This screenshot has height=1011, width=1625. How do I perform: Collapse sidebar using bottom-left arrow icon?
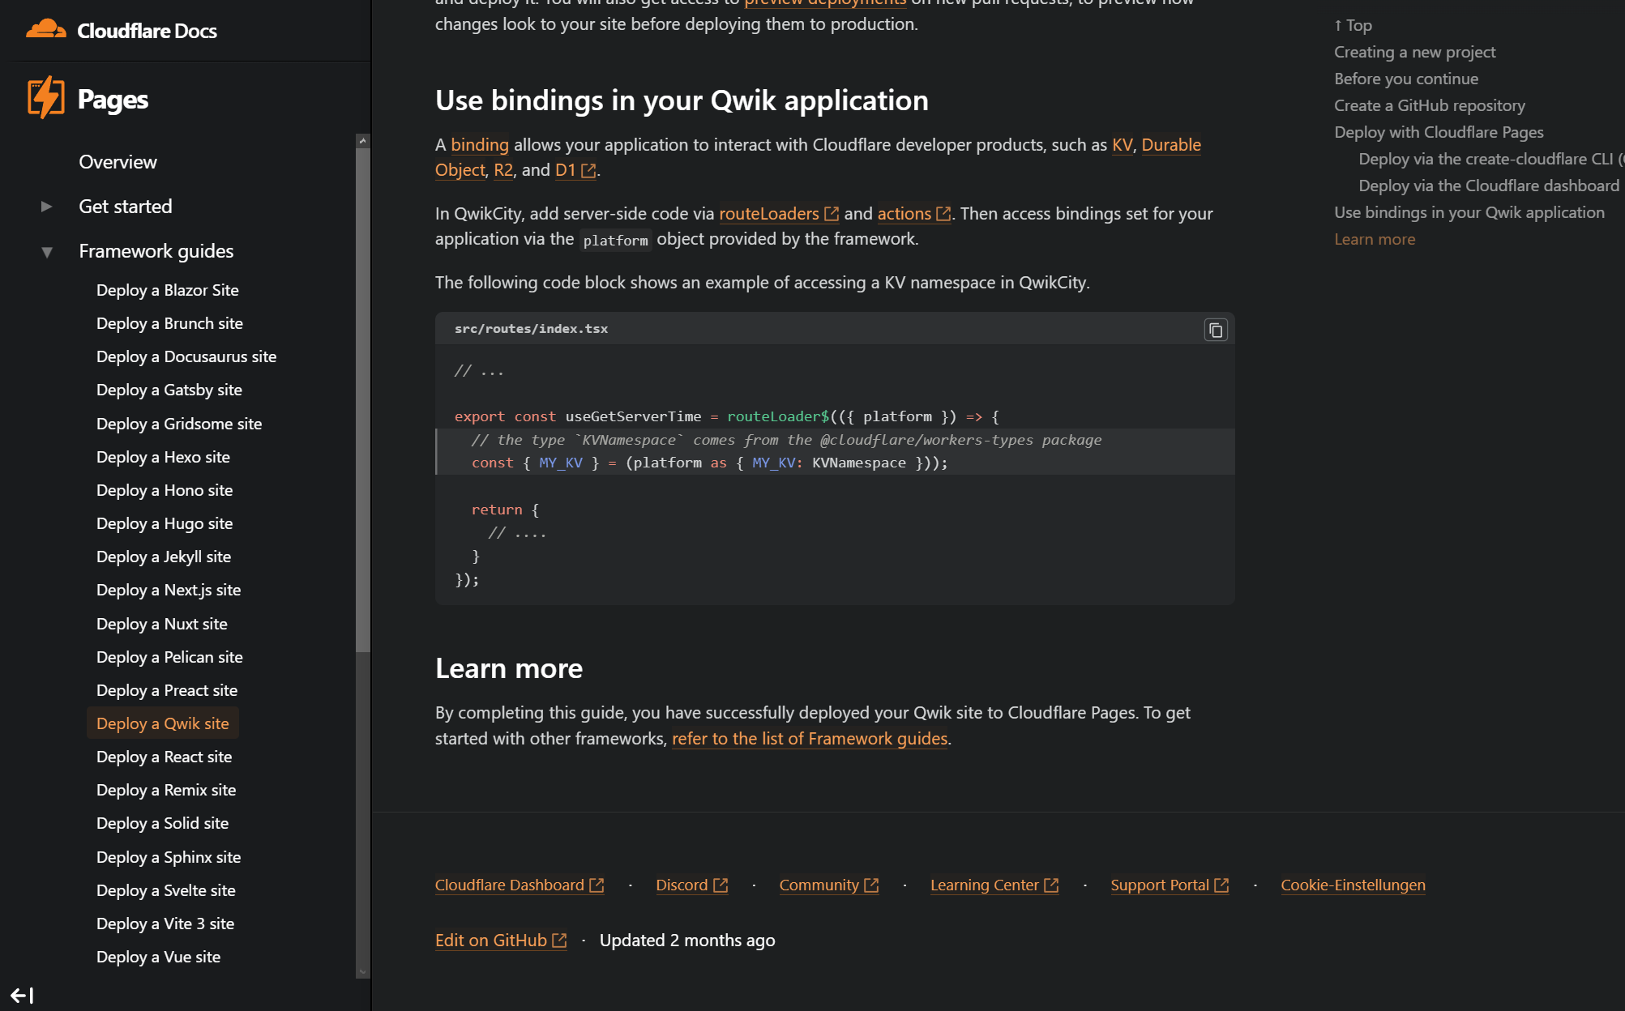coord(22,995)
